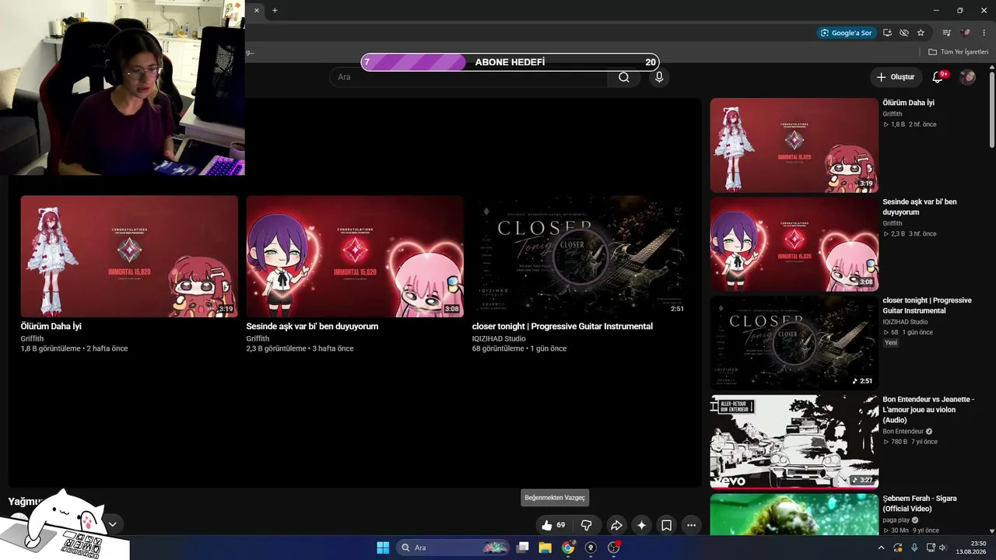Share the video using the arrow icon
The height and width of the screenshot is (560, 996).
tap(616, 525)
